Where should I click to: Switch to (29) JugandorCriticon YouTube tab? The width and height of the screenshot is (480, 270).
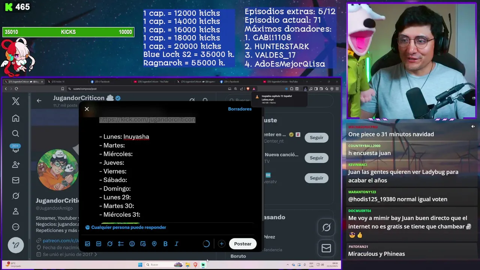click(x=153, y=82)
